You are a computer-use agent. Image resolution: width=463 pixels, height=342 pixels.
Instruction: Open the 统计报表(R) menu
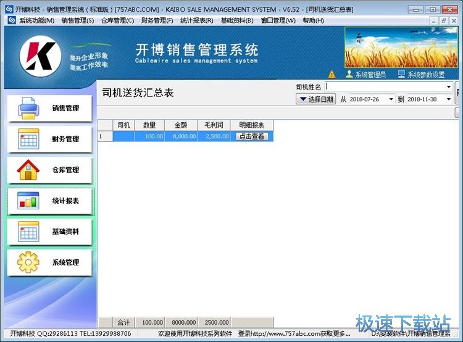197,20
